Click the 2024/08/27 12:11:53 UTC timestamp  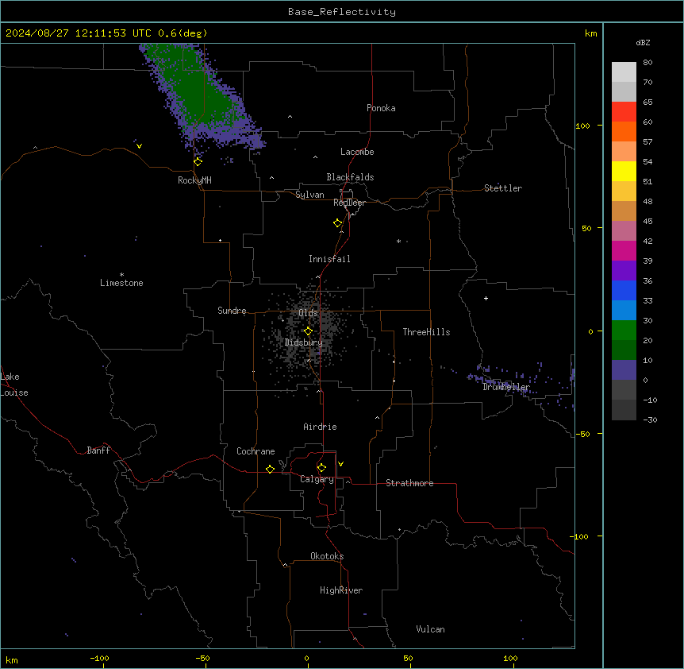(79, 33)
